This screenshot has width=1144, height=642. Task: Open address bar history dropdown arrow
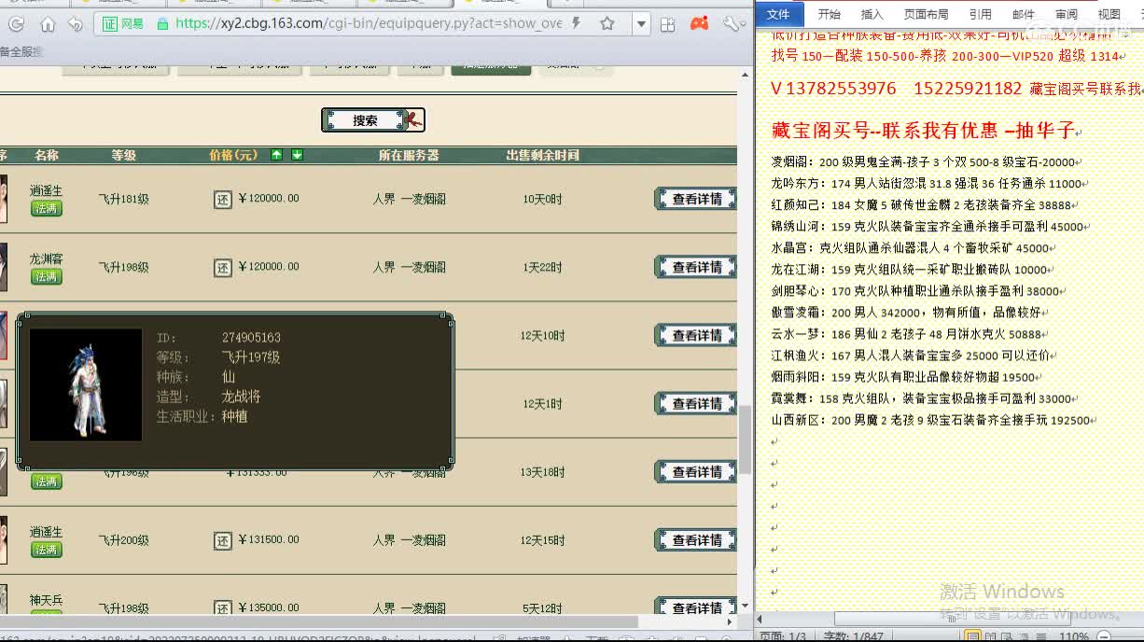coord(640,24)
